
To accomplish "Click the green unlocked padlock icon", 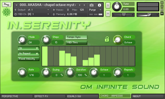I will point(107,39).
